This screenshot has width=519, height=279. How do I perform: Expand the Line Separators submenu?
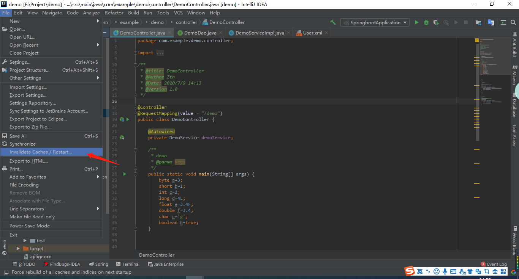(51, 208)
